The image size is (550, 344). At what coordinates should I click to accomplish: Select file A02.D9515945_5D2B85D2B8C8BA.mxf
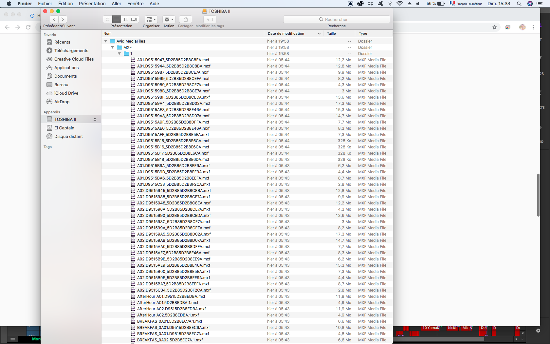(x=247, y=191)
